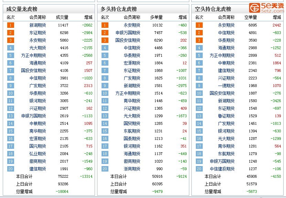Viewport: 286px width, 198px height.
Task: Open the 国泰期货 member link
Action: tap(132, 139)
